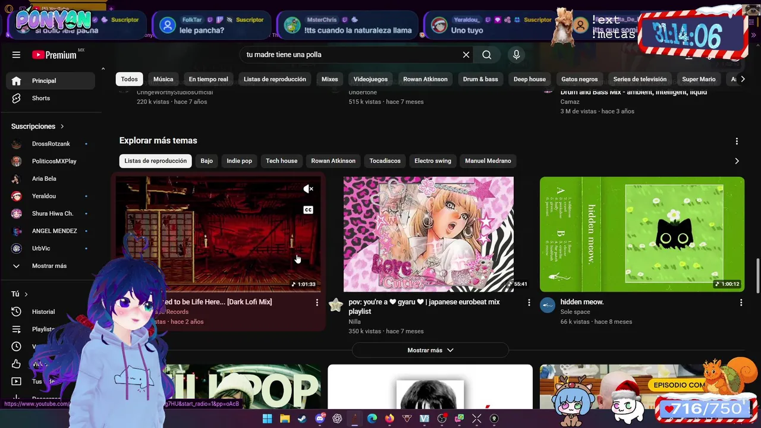761x428 pixels.
Task: Open the PoliticosMXPlay channel subscription
Action: tap(51, 161)
